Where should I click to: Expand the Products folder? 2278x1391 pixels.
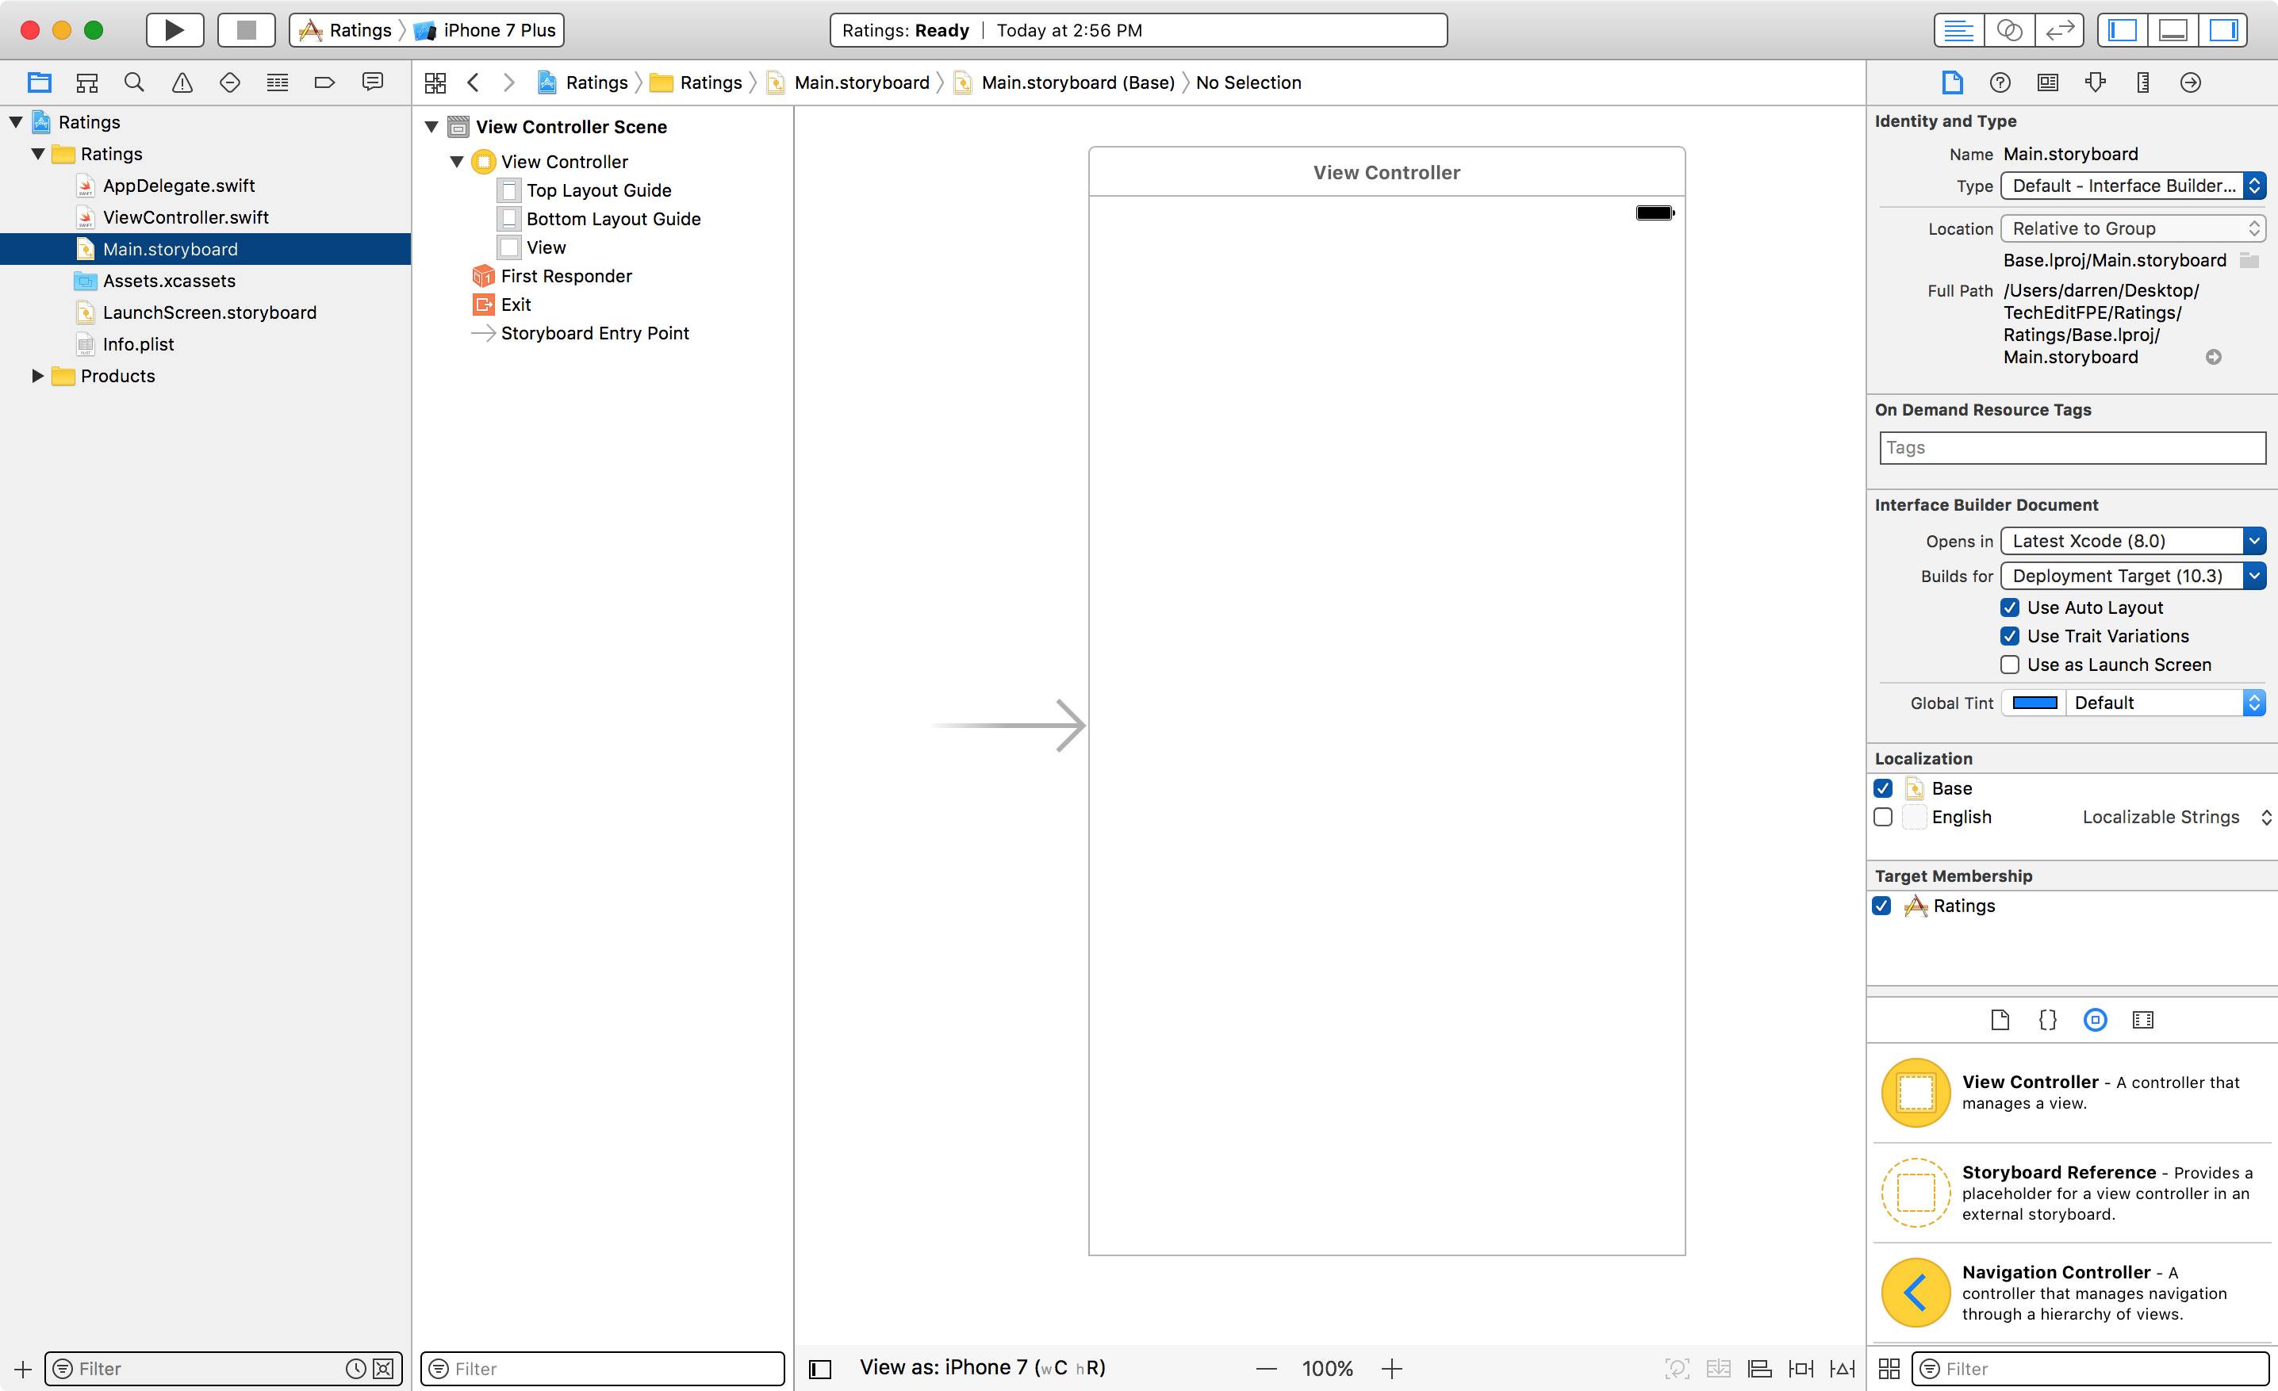(x=37, y=375)
